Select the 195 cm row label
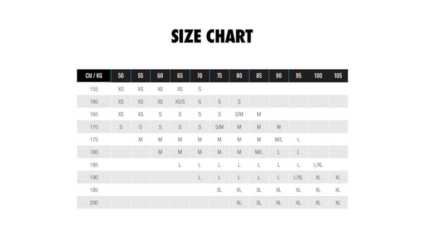 coord(94,190)
